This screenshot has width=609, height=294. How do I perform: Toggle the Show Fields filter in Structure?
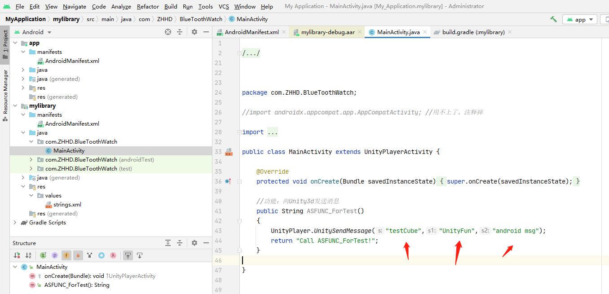coord(66,255)
